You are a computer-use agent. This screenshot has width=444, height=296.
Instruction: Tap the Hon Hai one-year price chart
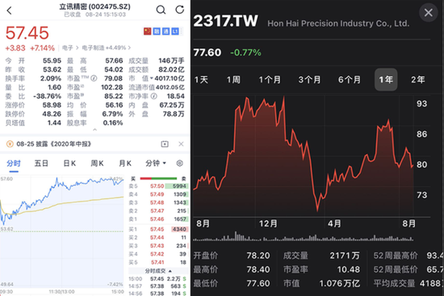[304, 156]
